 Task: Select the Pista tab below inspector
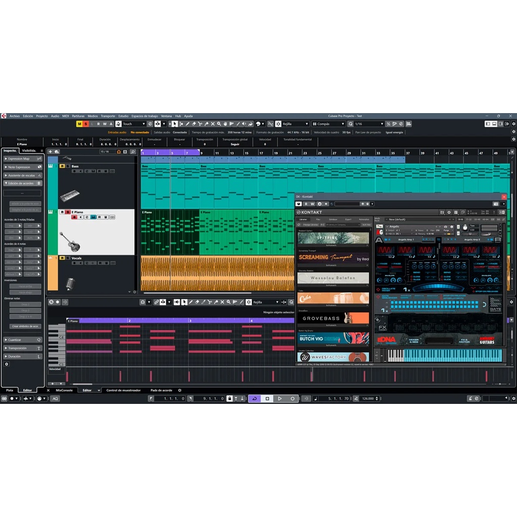pyautogui.click(x=10, y=390)
